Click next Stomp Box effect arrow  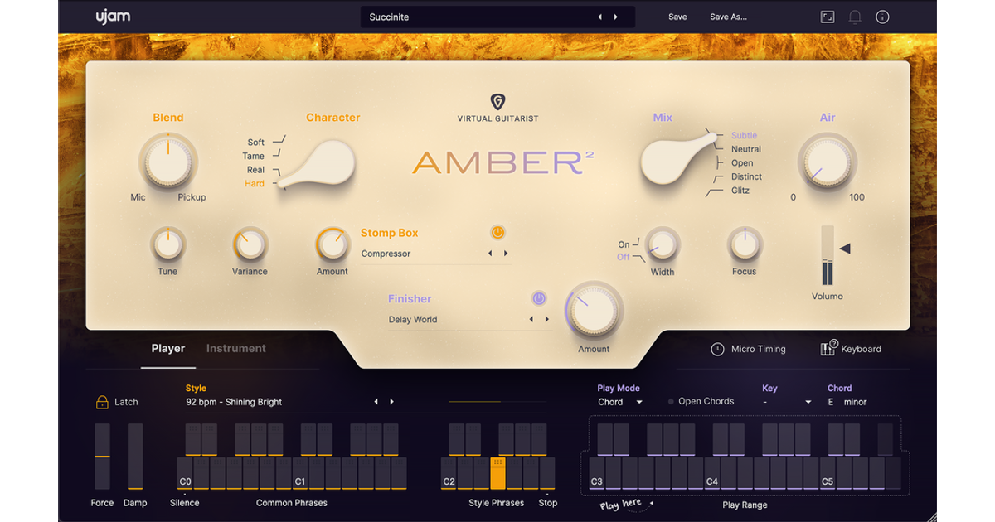coord(506,254)
